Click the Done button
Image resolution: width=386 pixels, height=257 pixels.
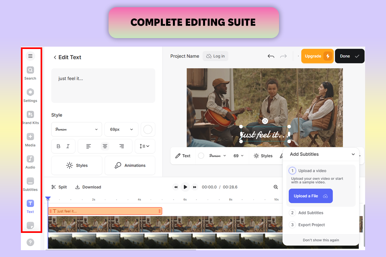[349, 56]
